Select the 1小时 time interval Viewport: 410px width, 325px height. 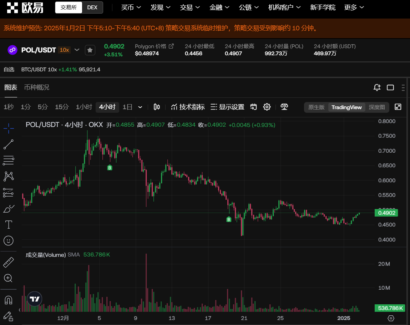tap(84, 107)
